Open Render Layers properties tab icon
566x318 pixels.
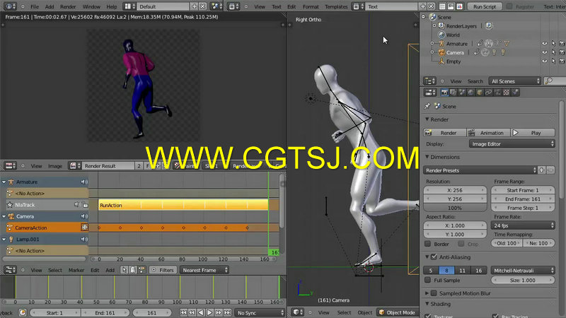pos(454,93)
